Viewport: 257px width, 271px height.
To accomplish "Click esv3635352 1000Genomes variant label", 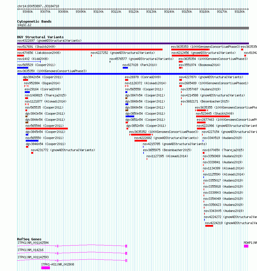I will tap(164, 132).
